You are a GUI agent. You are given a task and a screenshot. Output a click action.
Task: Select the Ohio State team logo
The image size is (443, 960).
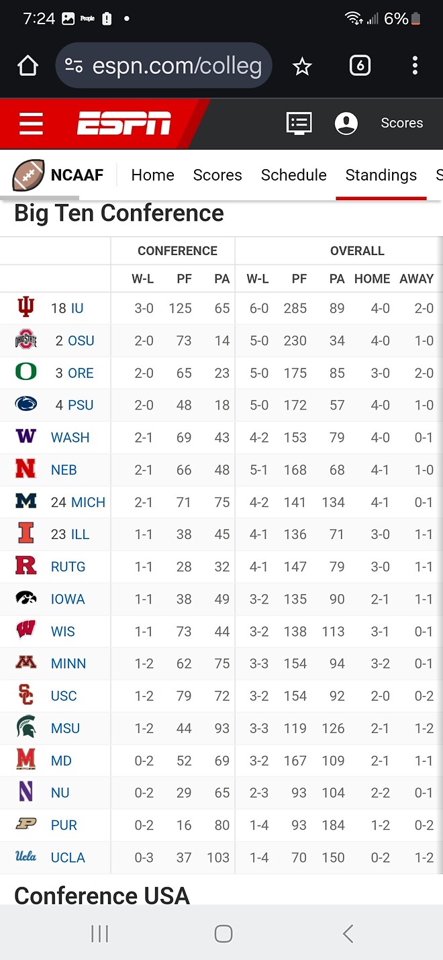(26, 340)
